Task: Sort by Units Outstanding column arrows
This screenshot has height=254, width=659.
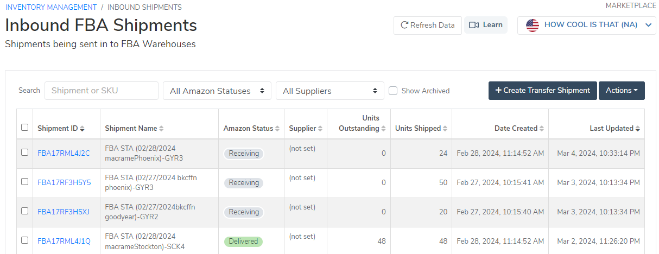Action: coord(384,129)
